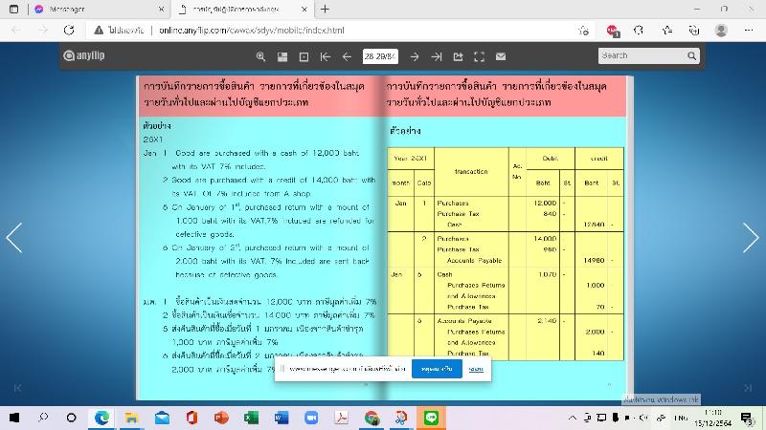Click the blue button in notification popup
This screenshot has width=766, height=430.
tap(437, 368)
